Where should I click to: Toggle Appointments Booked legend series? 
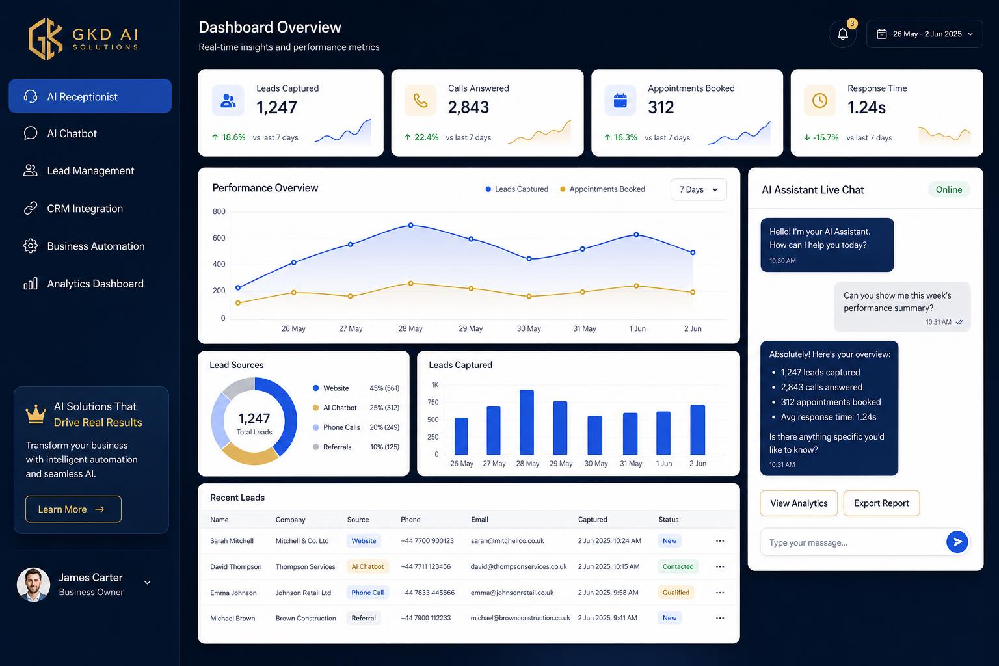[602, 189]
